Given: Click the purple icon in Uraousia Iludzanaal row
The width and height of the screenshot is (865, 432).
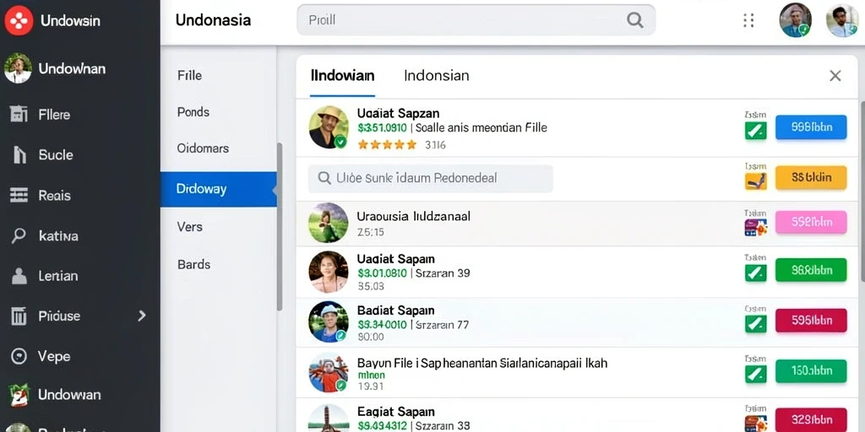Looking at the screenshot, I should point(756,227).
